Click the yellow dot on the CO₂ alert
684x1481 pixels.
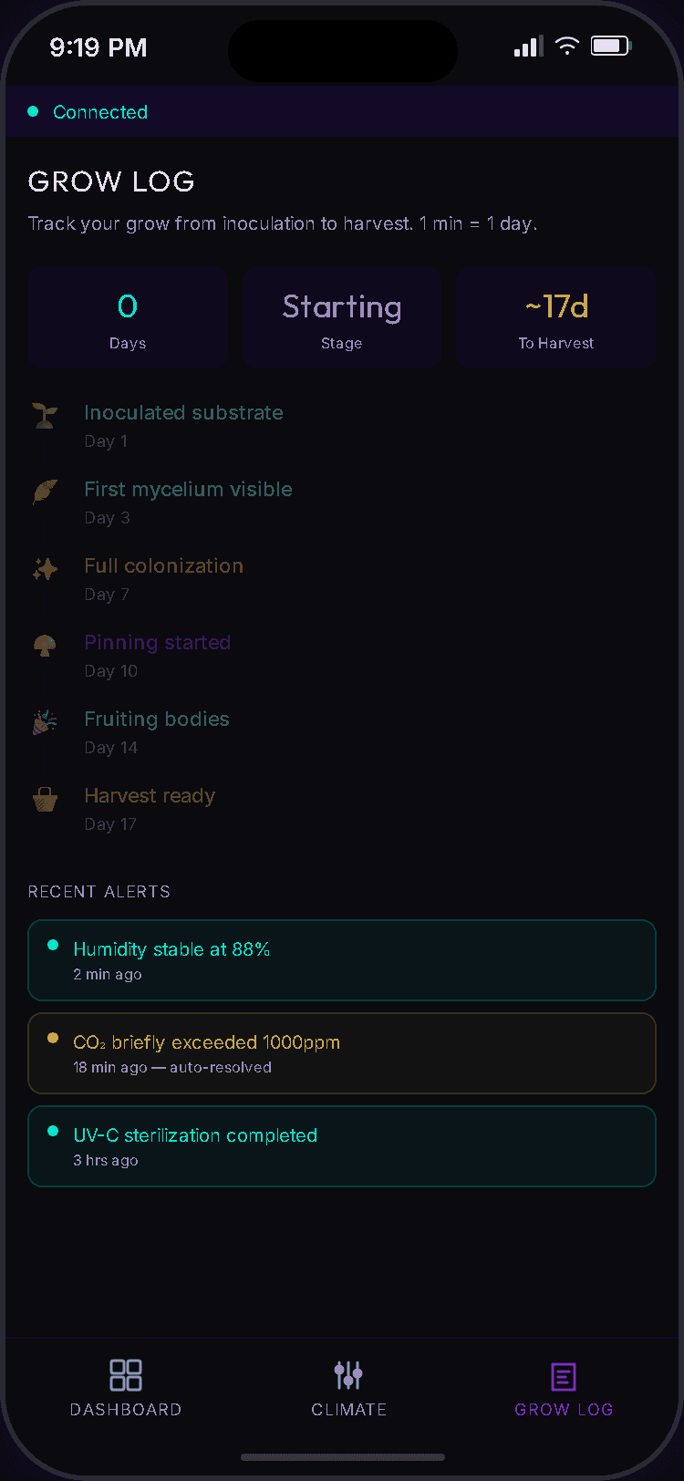[x=53, y=1038]
